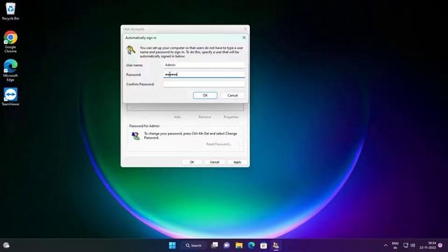Open Properties in the User Accounts window
The width and height of the screenshot is (448, 252).
click(231, 117)
